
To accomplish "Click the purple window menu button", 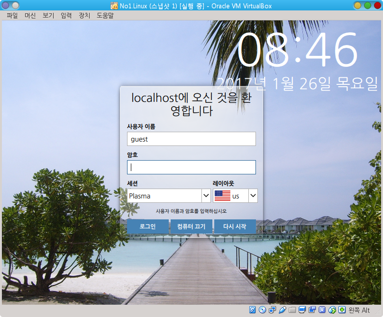I will pos(5,5).
